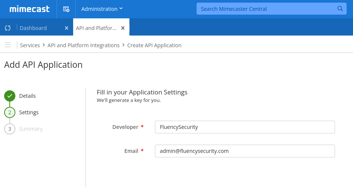Open API and Platform Integrations breadcrumb

click(x=84, y=45)
